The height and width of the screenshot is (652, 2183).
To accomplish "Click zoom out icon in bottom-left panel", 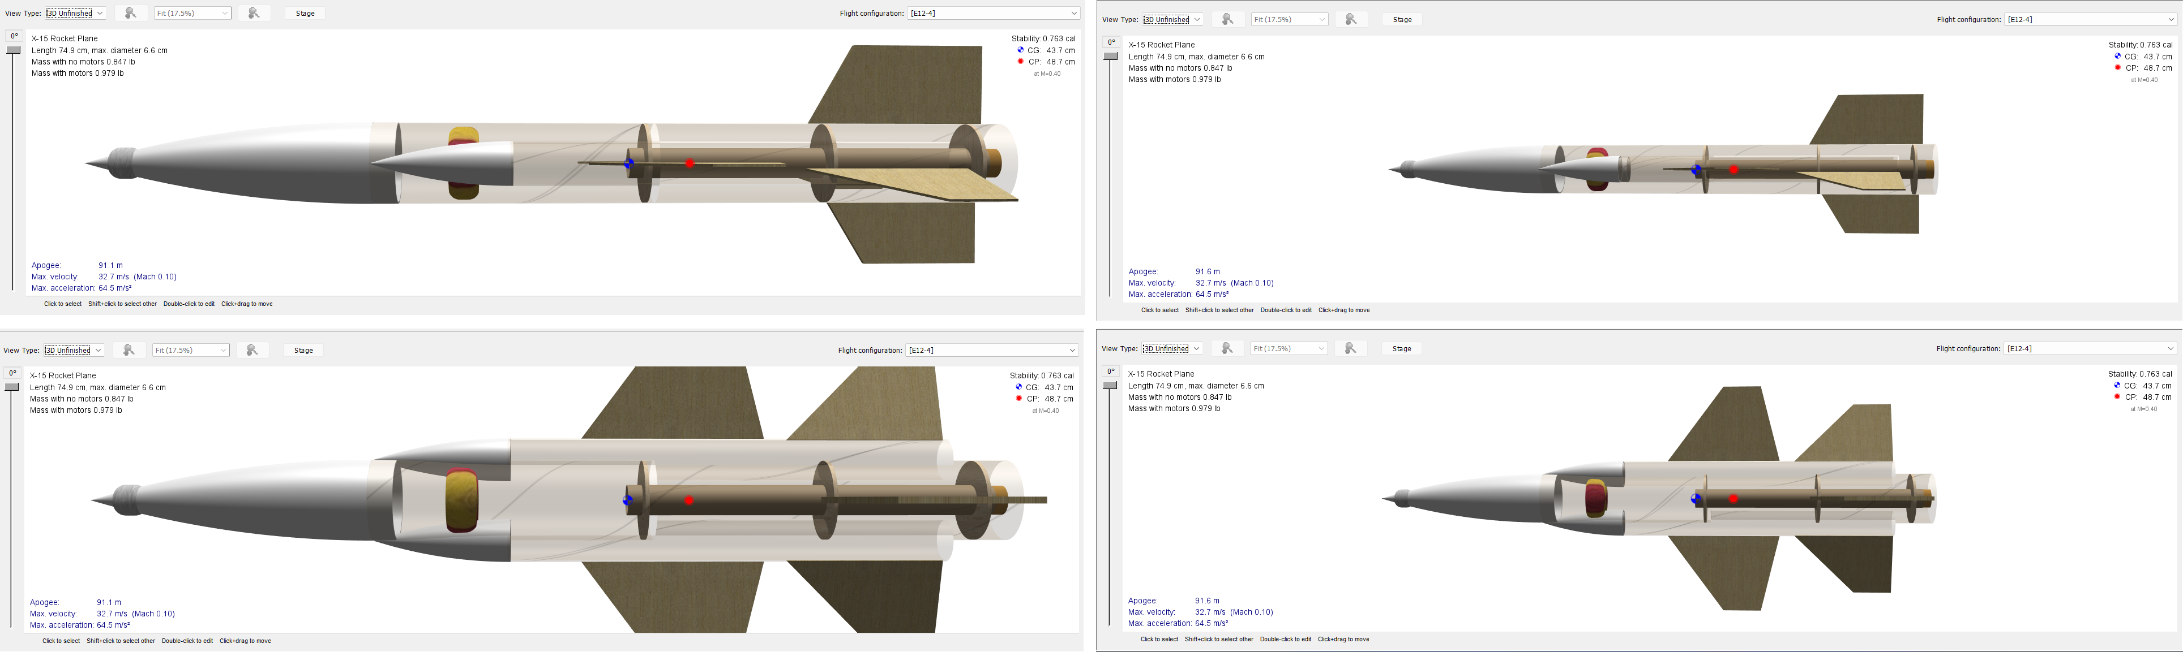I will point(129,349).
